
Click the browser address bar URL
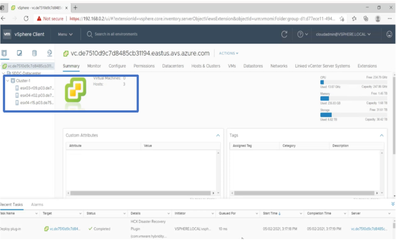point(202,19)
